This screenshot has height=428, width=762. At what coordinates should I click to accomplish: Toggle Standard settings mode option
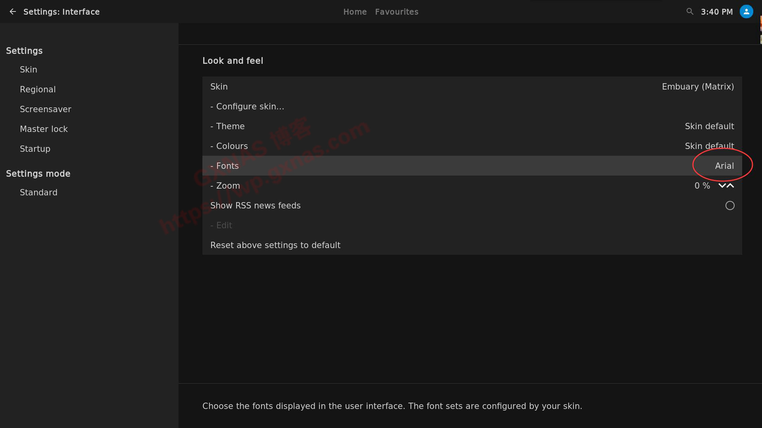click(x=39, y=192)
